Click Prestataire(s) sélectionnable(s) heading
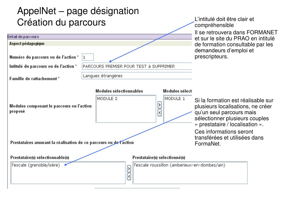Viewport: 285px width, 214px height. coord(40,158)
